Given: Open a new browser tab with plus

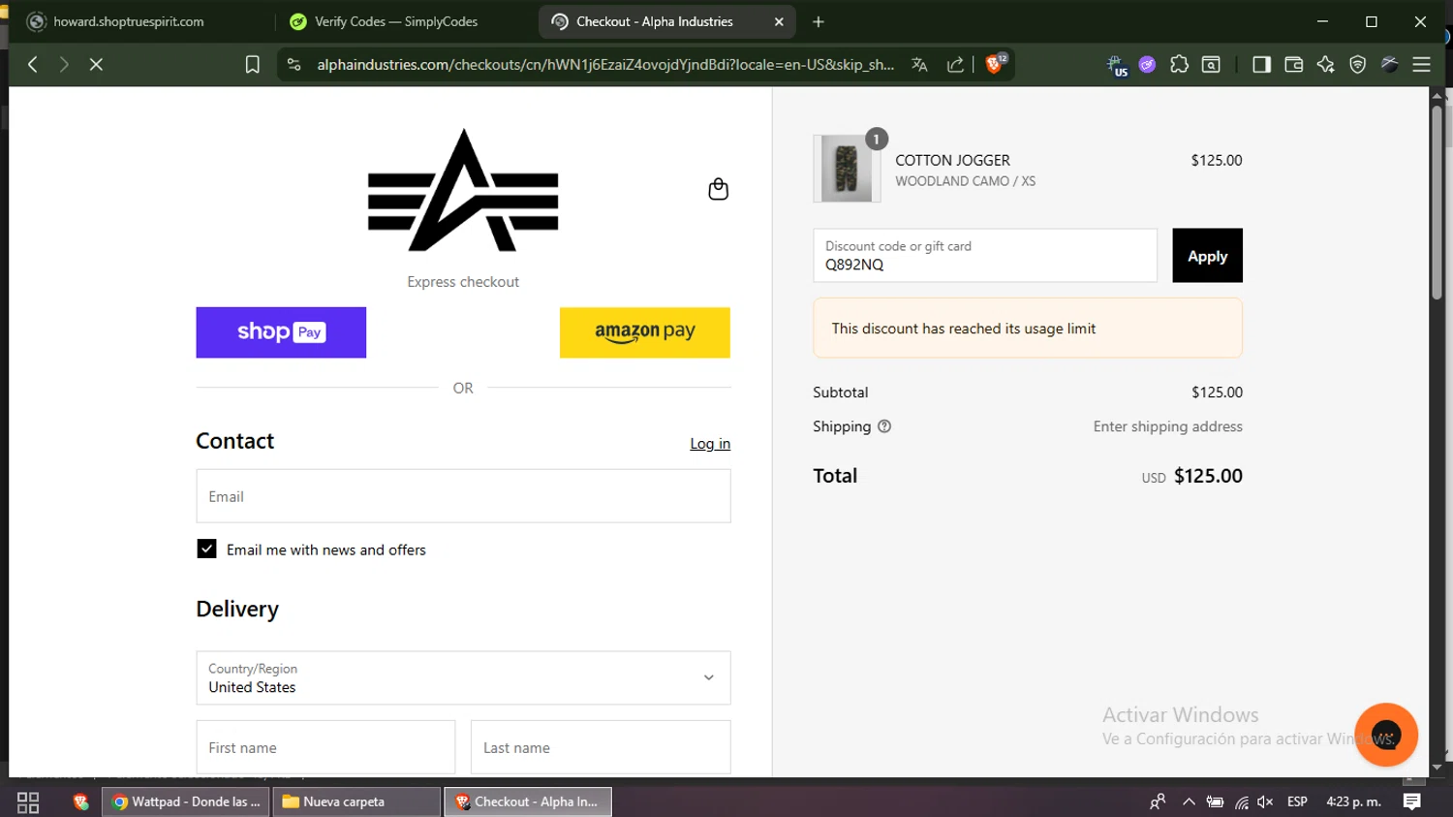Looking at the screenshot, I should 819,21.
